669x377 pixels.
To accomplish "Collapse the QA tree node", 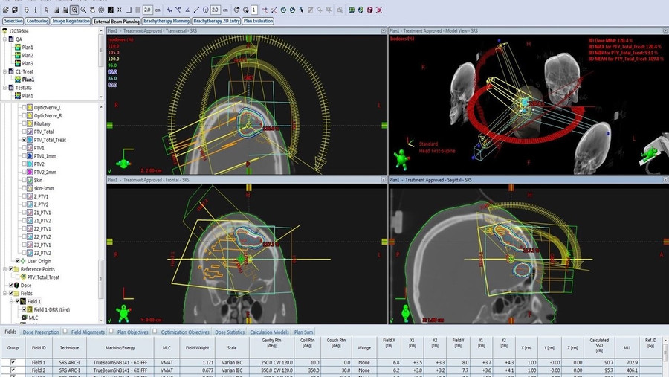I will pos(6,39).
